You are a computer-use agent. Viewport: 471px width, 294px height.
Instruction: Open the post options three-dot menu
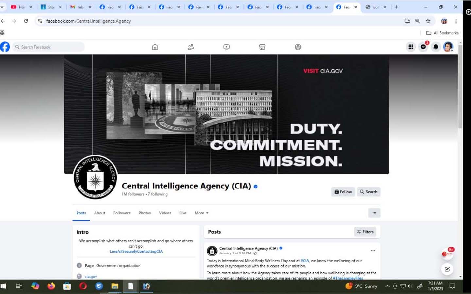pyautogui.click(x=373, y=250)
